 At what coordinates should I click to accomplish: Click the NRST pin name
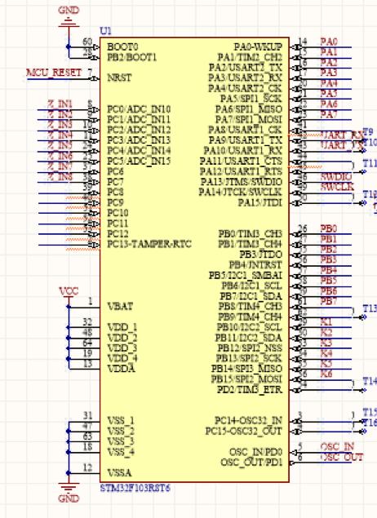[x=119, y=78]
